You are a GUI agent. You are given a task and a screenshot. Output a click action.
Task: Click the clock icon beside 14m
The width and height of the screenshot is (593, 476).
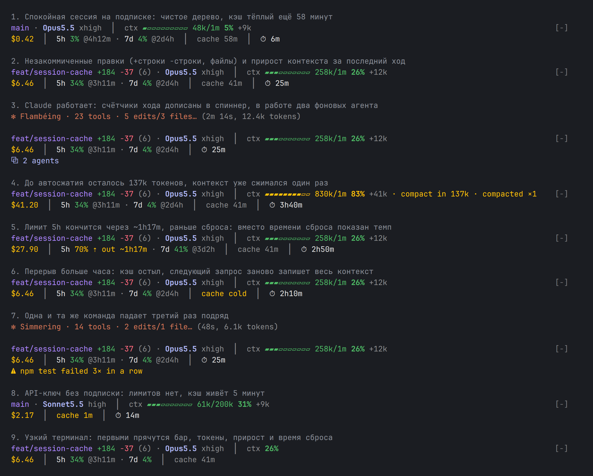click(x=118, y=416)
